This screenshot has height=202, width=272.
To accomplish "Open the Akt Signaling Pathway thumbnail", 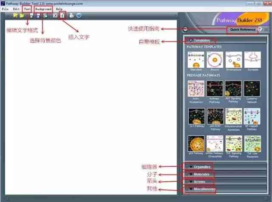I will pyautogui.click(x=233, y=89).
